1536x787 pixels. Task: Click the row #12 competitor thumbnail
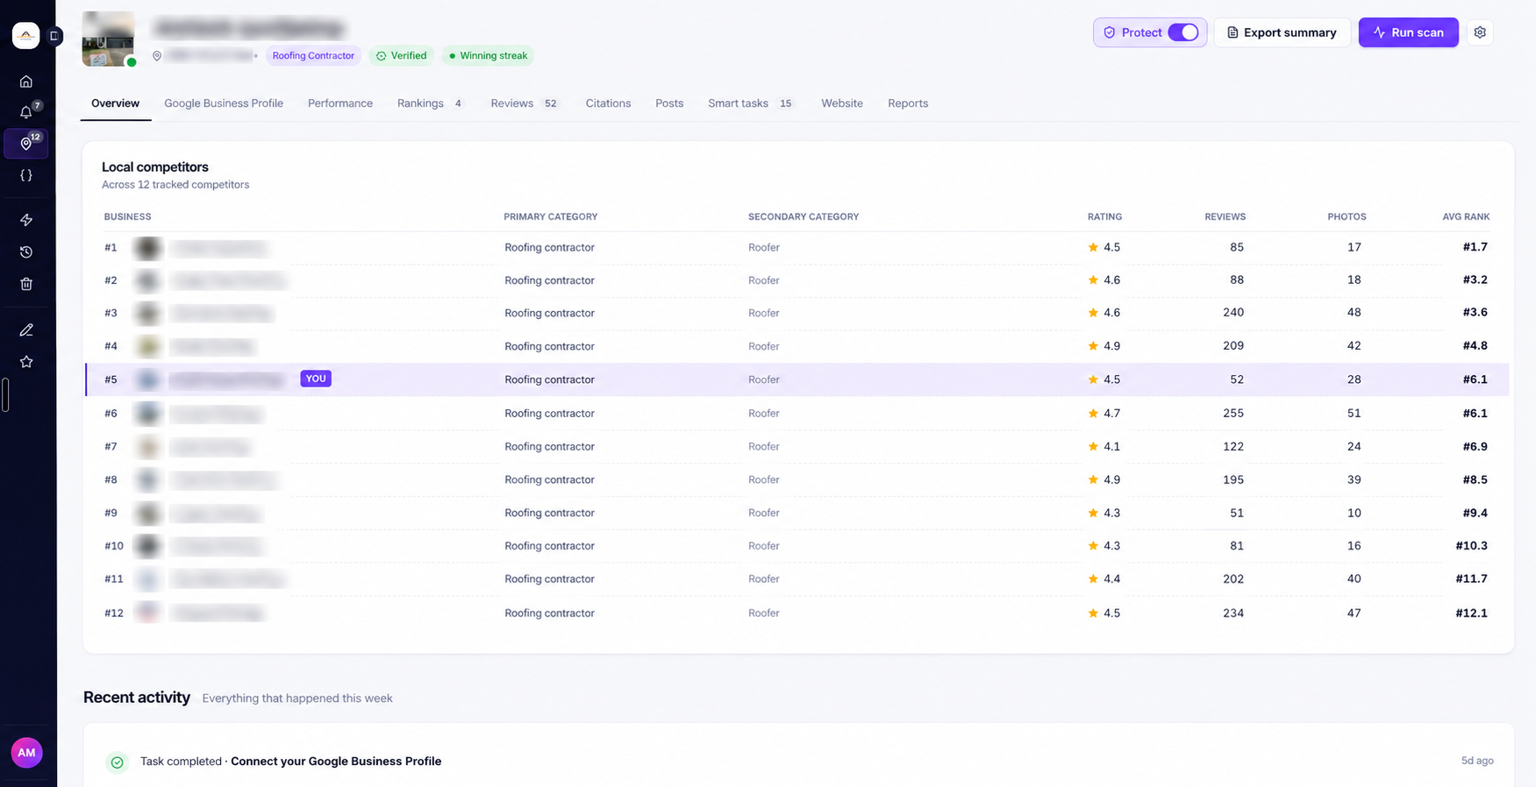[147, 613]
